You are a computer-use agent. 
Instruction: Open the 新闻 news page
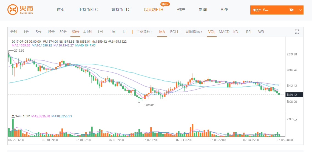click(203, 10)
